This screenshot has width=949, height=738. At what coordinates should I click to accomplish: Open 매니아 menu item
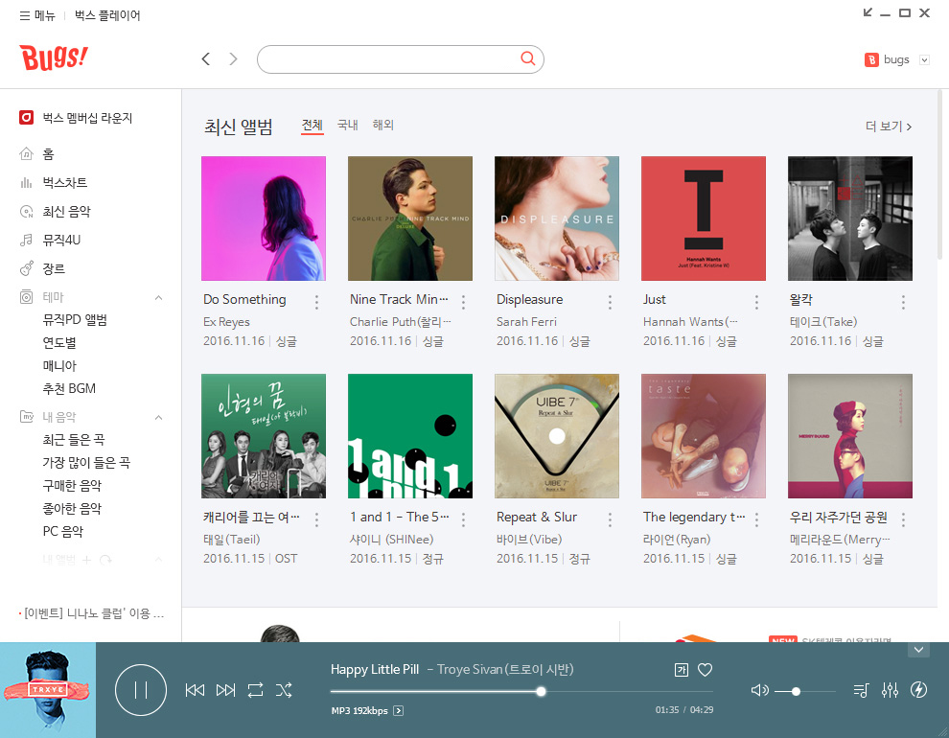pos(59,366)
